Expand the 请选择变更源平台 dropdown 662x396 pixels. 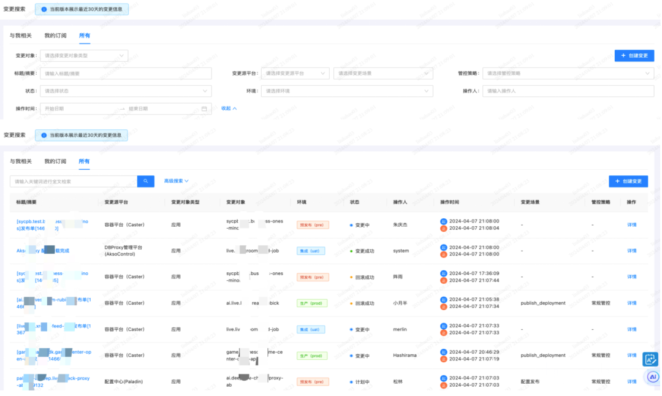(295, 74)
